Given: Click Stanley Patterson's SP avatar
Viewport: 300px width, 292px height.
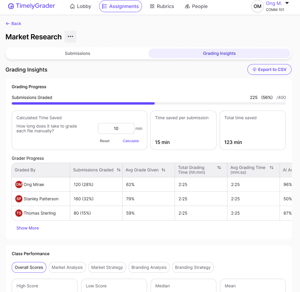Looking at the screenshot, I should [19, 199].
